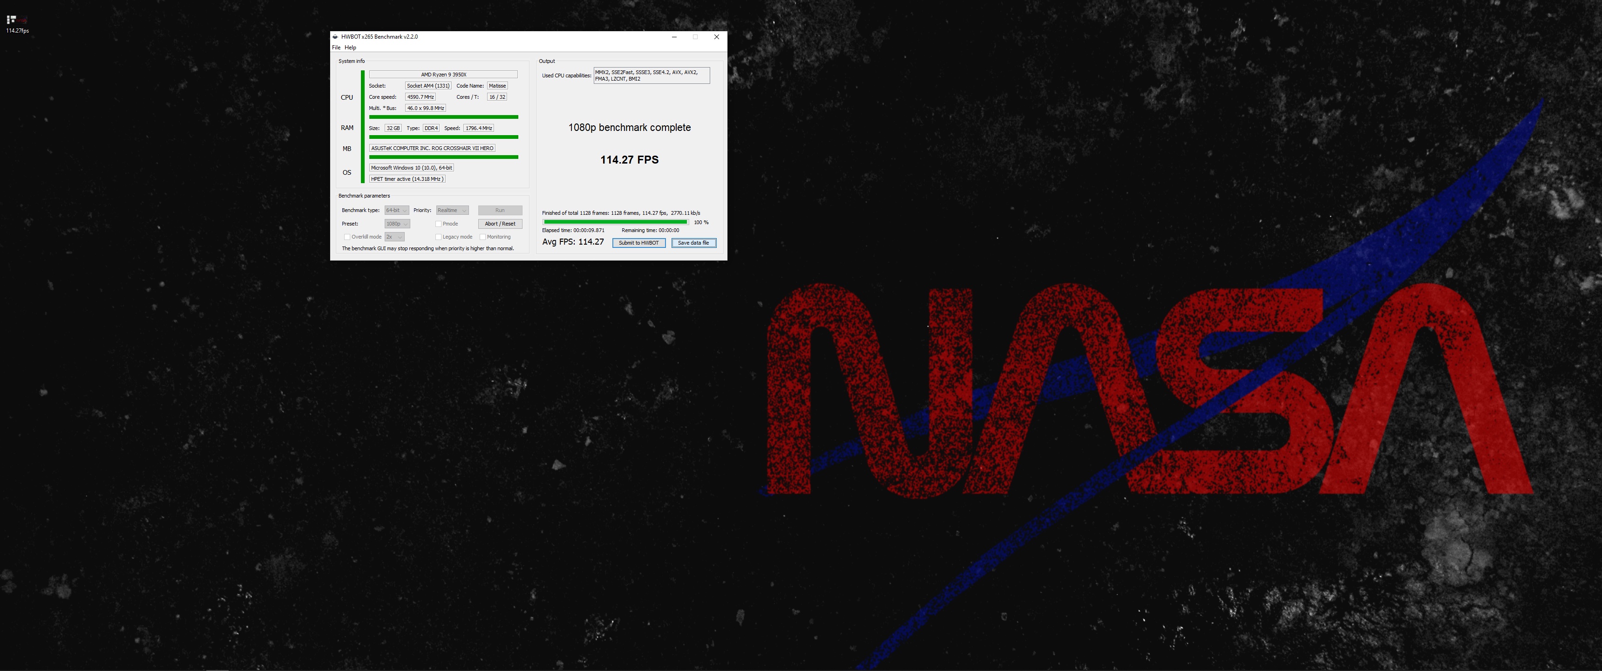
Task: Click the green bar under the CPU section
Action: point(443,117)
